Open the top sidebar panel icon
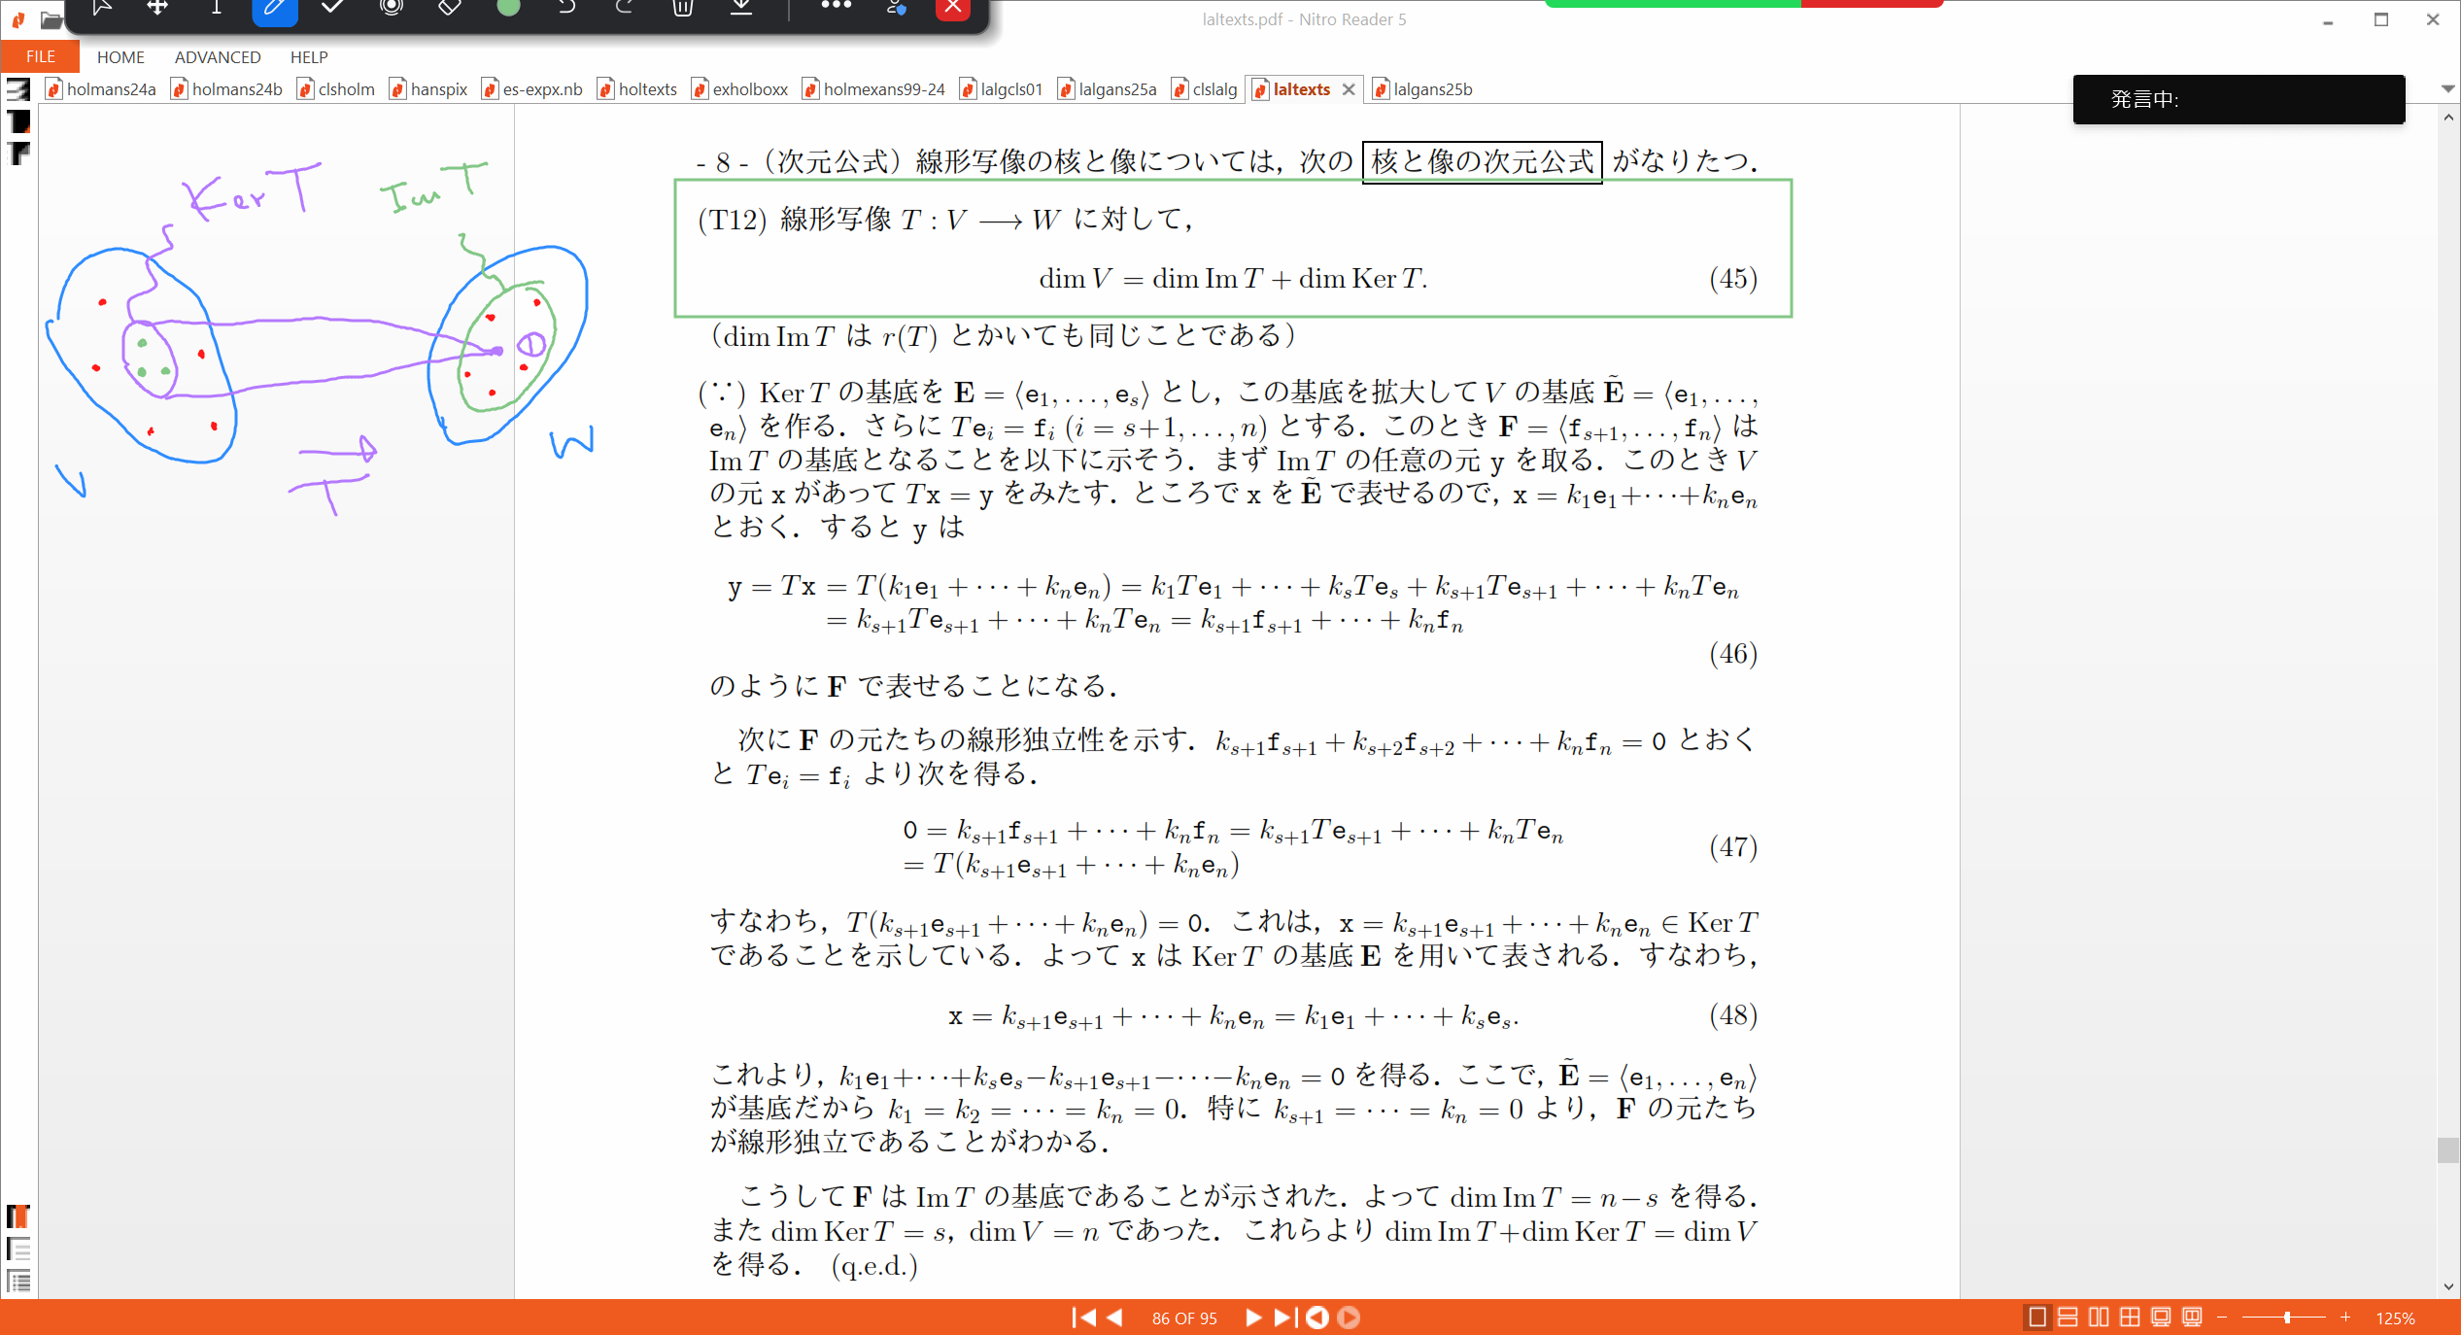 (x=18, y=90)
